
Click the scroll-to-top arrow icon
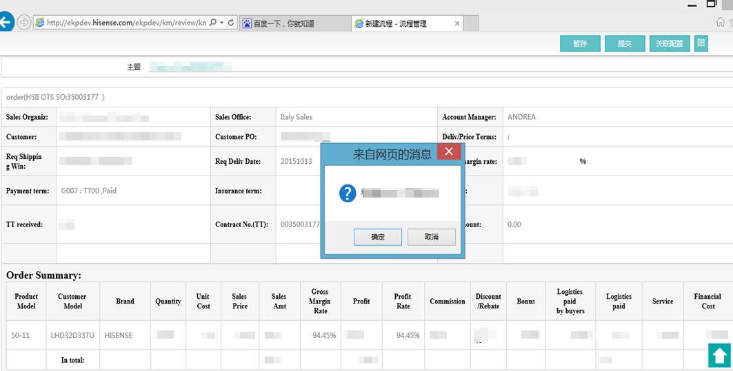[x=719, y=355]
